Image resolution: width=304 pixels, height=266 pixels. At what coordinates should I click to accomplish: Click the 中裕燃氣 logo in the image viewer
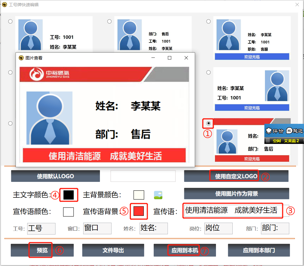tap(49, 74)
